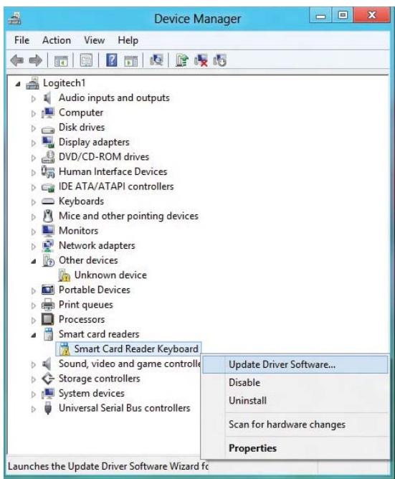395x479 pixels.
Task: Click the DVD/CD-ROM drives icon
Action: pos(48,157)
